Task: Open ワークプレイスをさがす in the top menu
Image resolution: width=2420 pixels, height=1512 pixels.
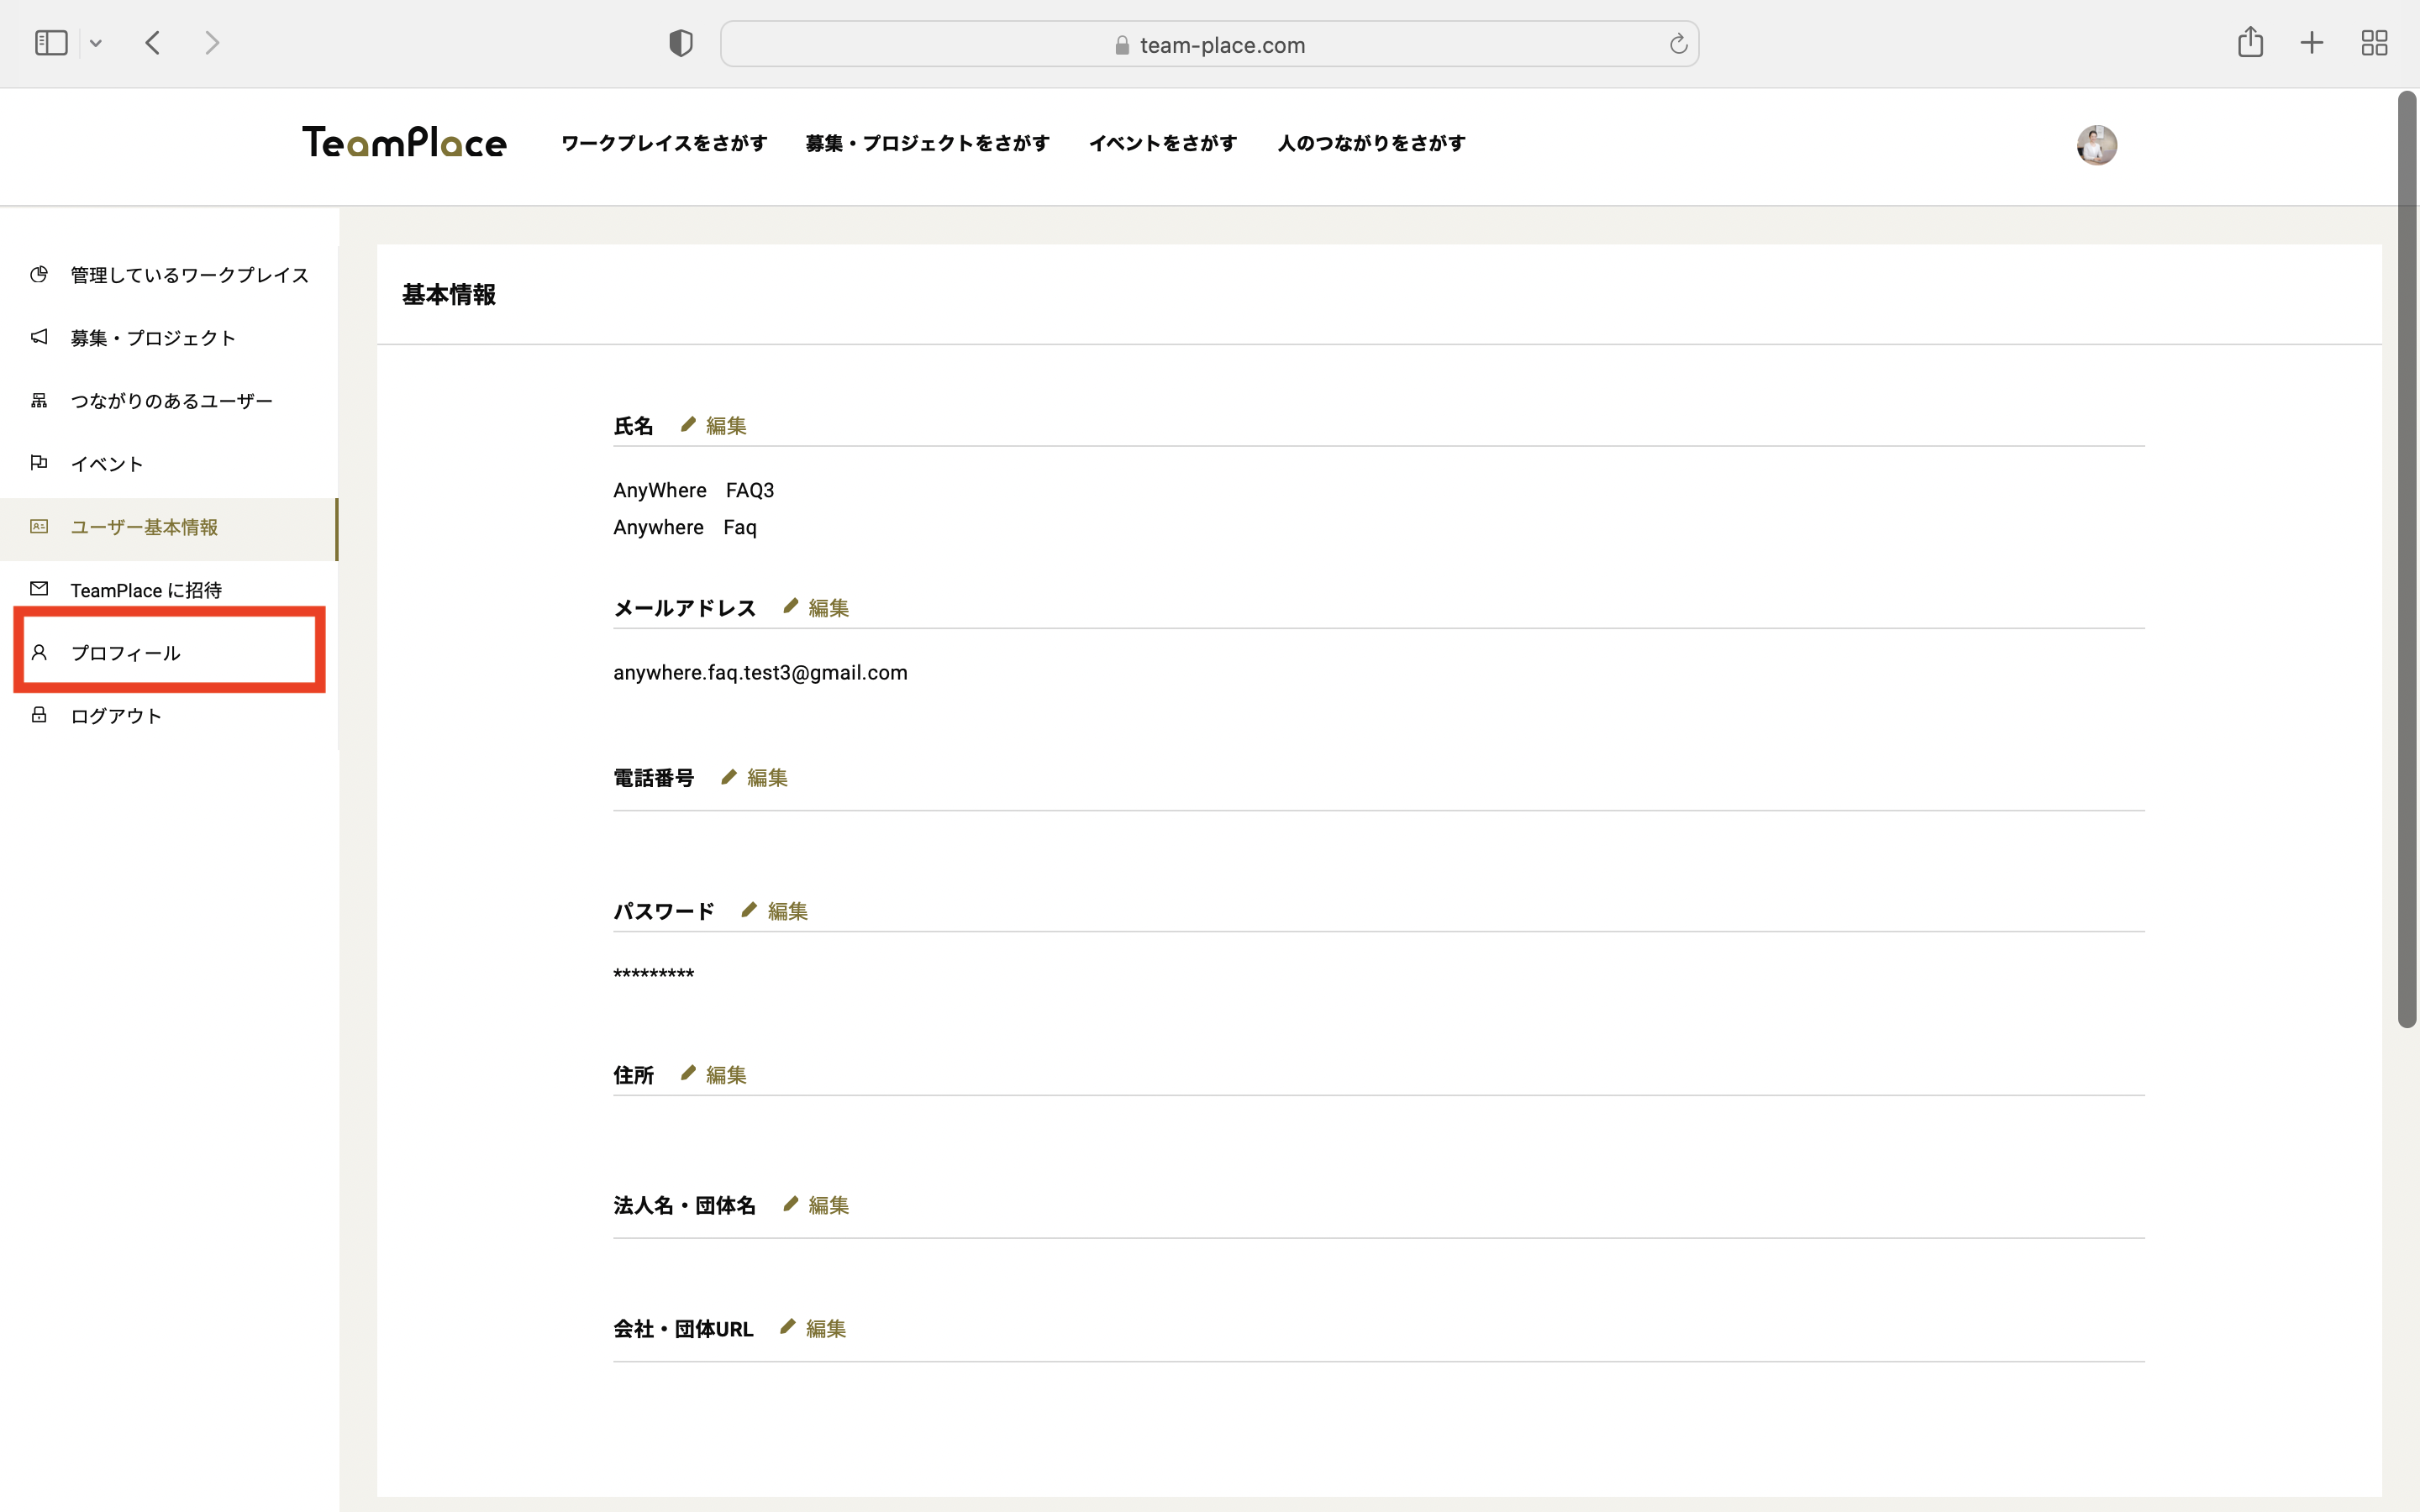Action: pos(664,143)
